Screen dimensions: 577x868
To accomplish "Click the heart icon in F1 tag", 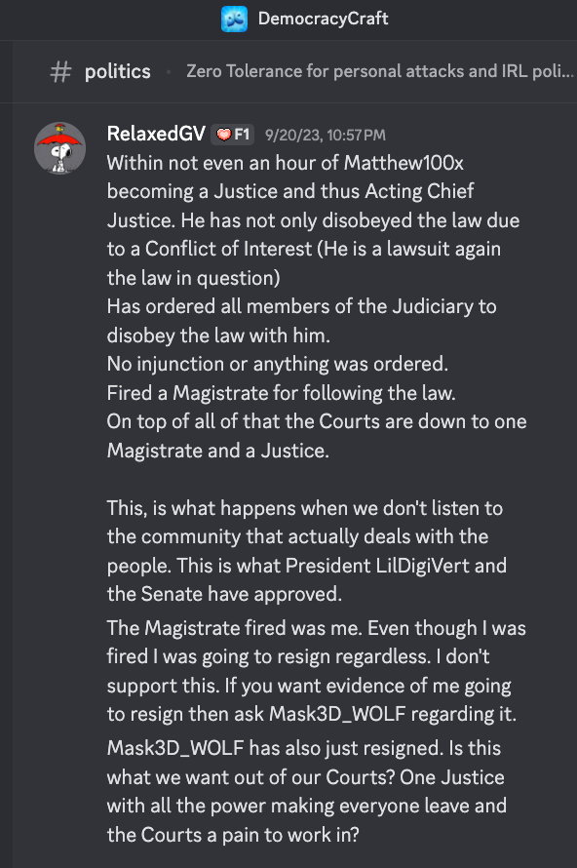I will (x=223, y=135).
